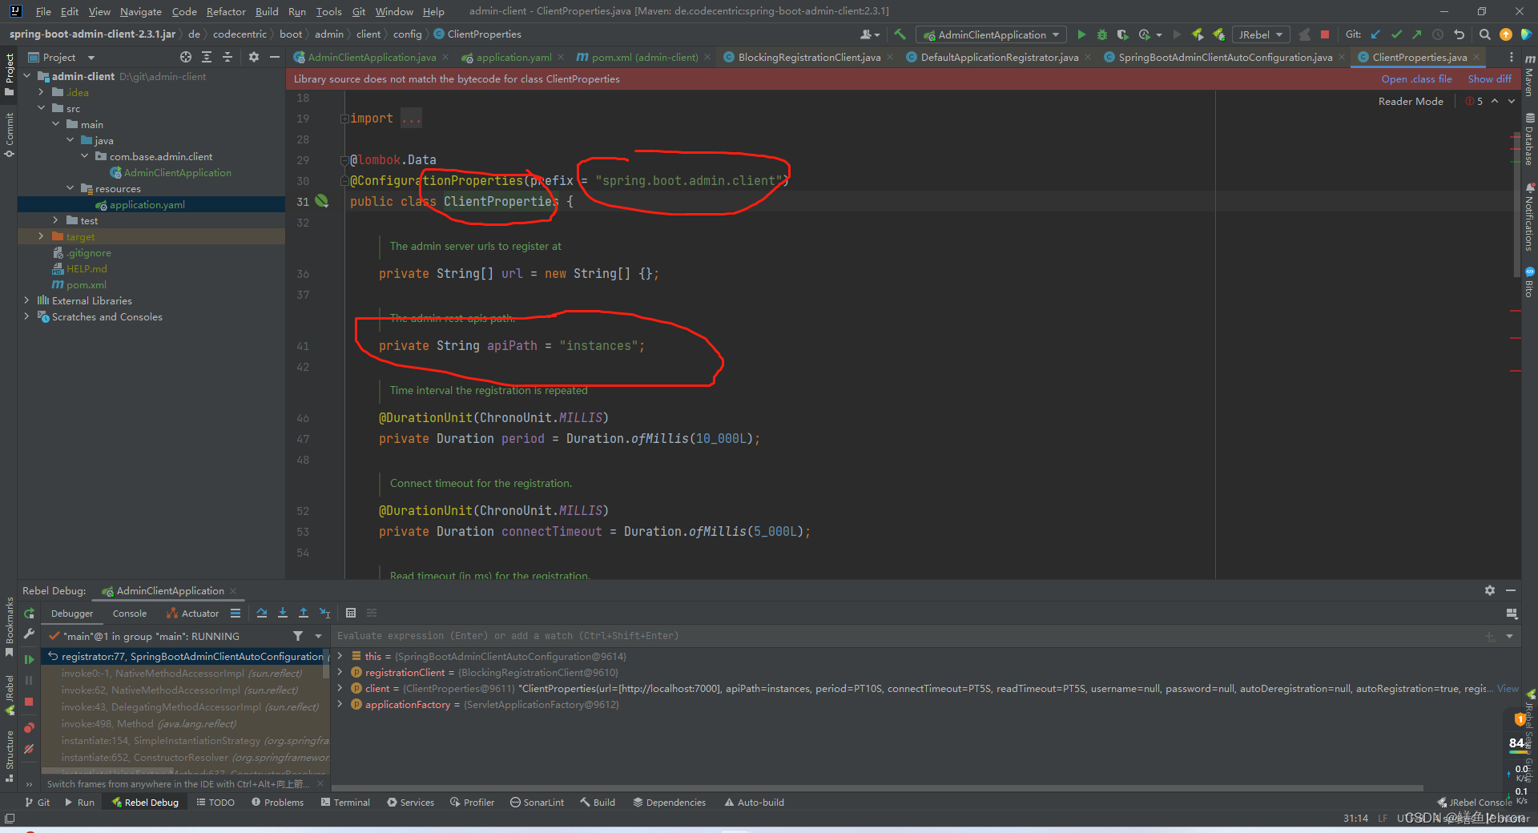Collapse the resources folder
This screenshot has height=833, width=1538.
(70, 188)
